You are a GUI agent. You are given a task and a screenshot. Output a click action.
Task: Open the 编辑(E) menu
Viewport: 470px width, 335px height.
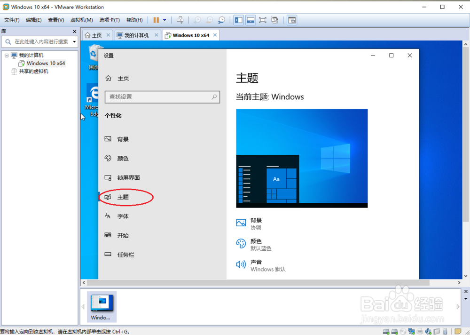(x=33, y=20)
